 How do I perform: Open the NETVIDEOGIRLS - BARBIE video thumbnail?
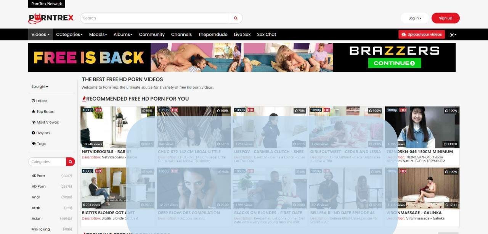click(x=117, y=127)
